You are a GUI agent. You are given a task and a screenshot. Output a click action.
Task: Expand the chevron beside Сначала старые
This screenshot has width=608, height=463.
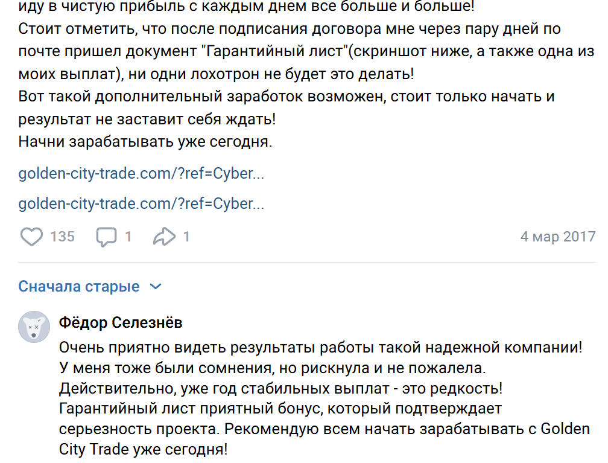point(156,286)
